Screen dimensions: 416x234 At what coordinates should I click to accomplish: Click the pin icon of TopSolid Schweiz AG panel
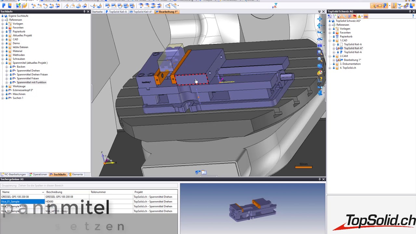tap(410, 11)
